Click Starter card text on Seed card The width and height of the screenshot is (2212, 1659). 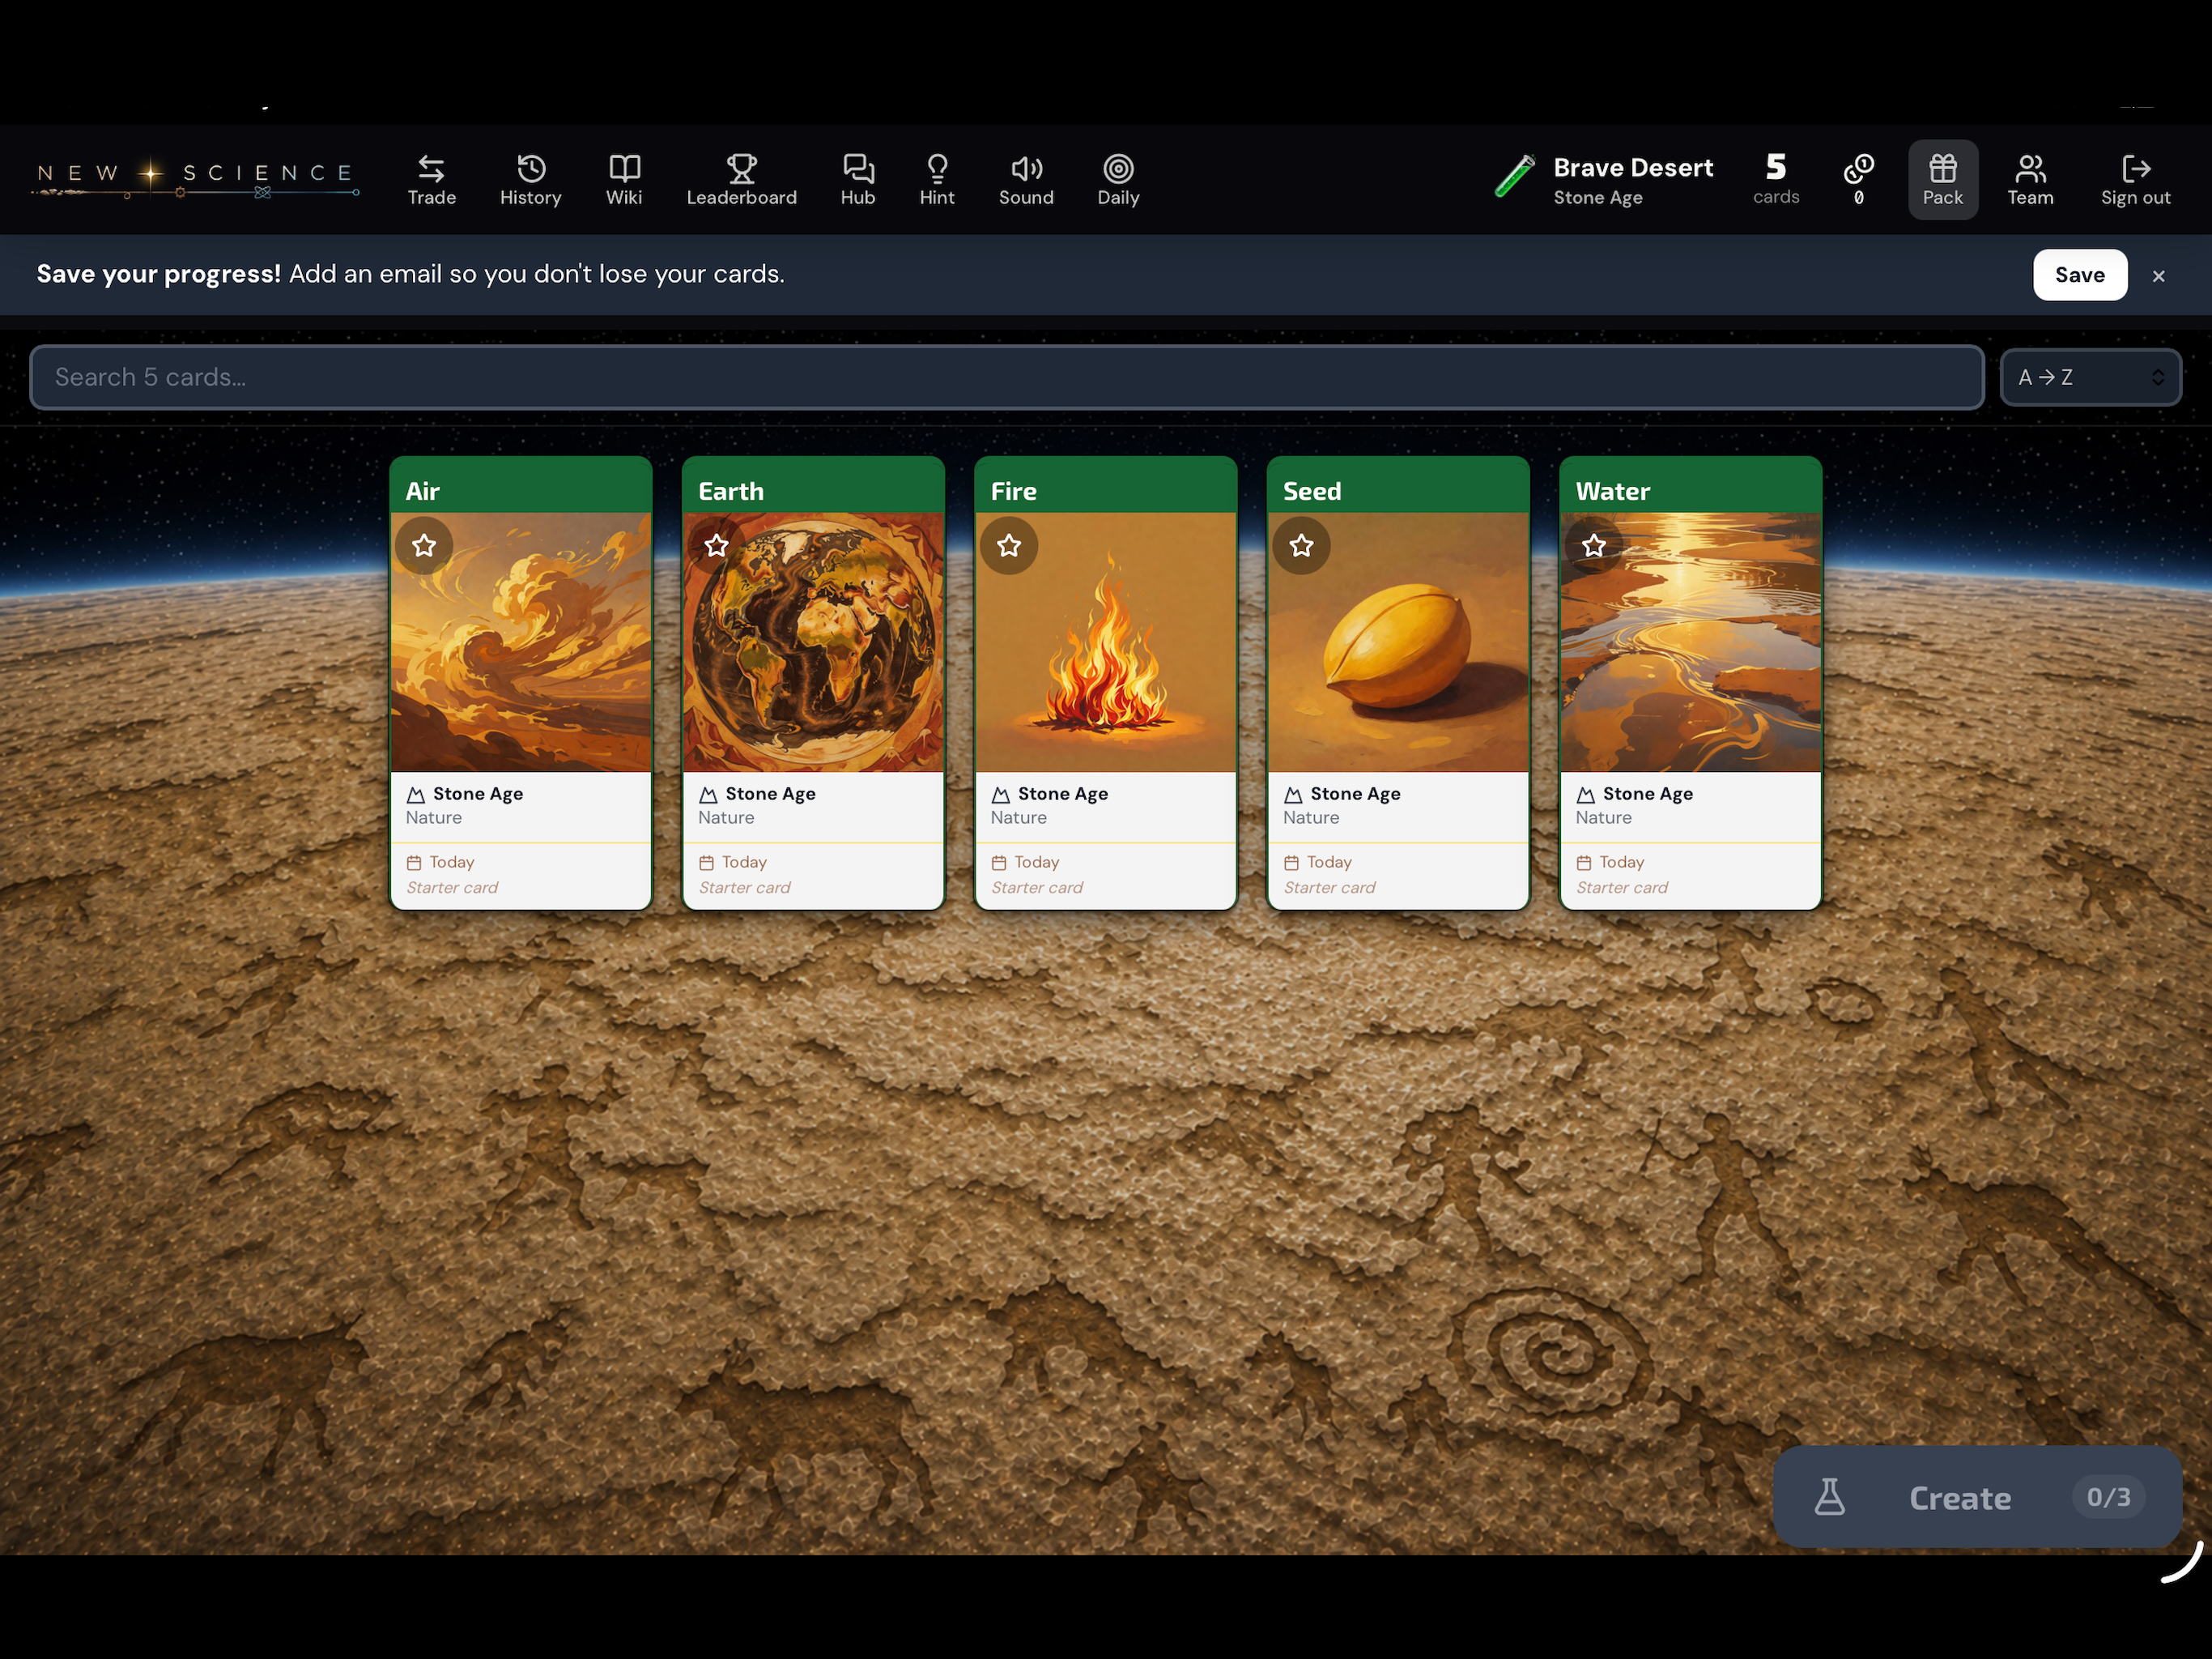[x=1329, y=888]
